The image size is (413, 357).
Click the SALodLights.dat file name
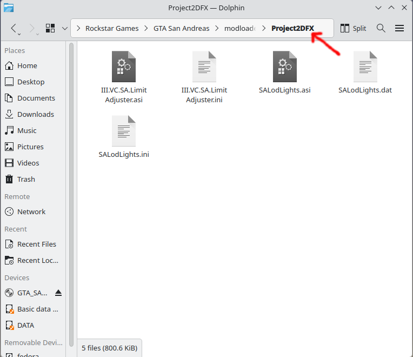click(365, 90)
